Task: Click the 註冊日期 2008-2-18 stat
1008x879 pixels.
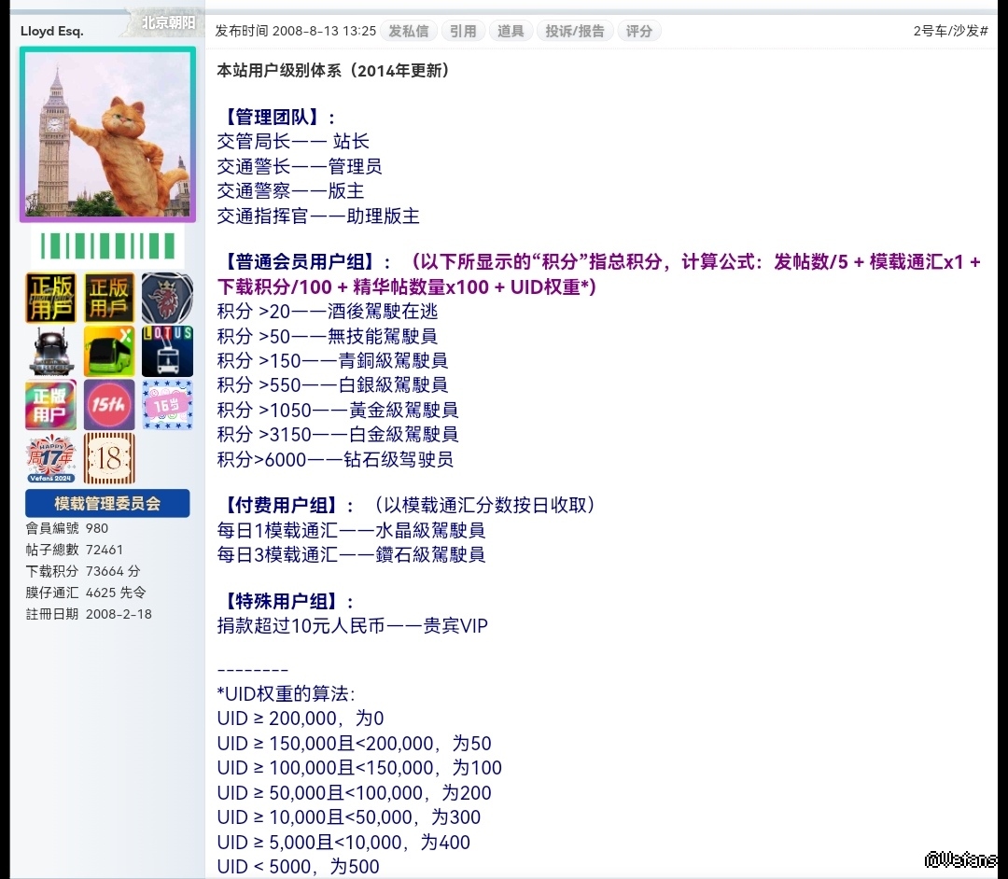Action: point(89,614)
